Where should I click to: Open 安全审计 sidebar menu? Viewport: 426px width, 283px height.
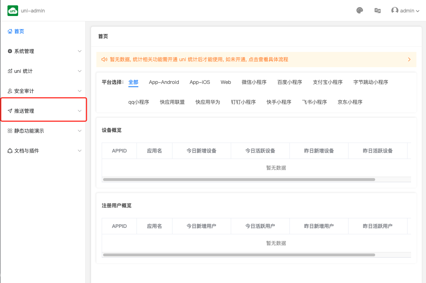pos(43,91)
